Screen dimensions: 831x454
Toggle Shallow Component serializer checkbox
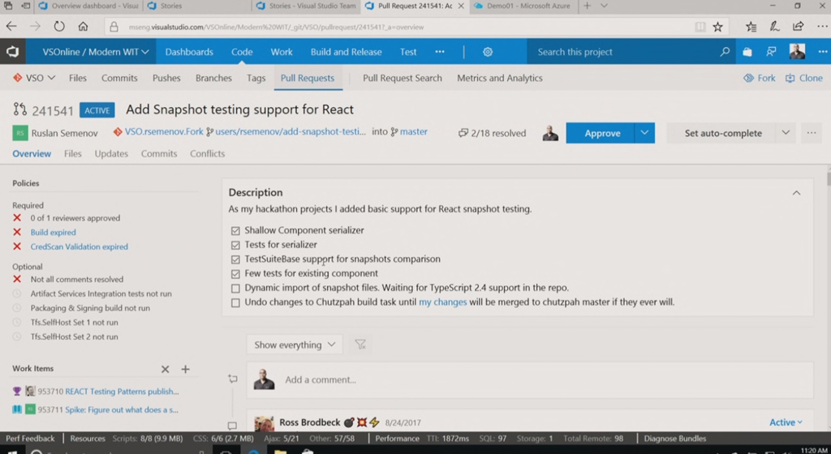pyautogui.click(x=235, y=231)
